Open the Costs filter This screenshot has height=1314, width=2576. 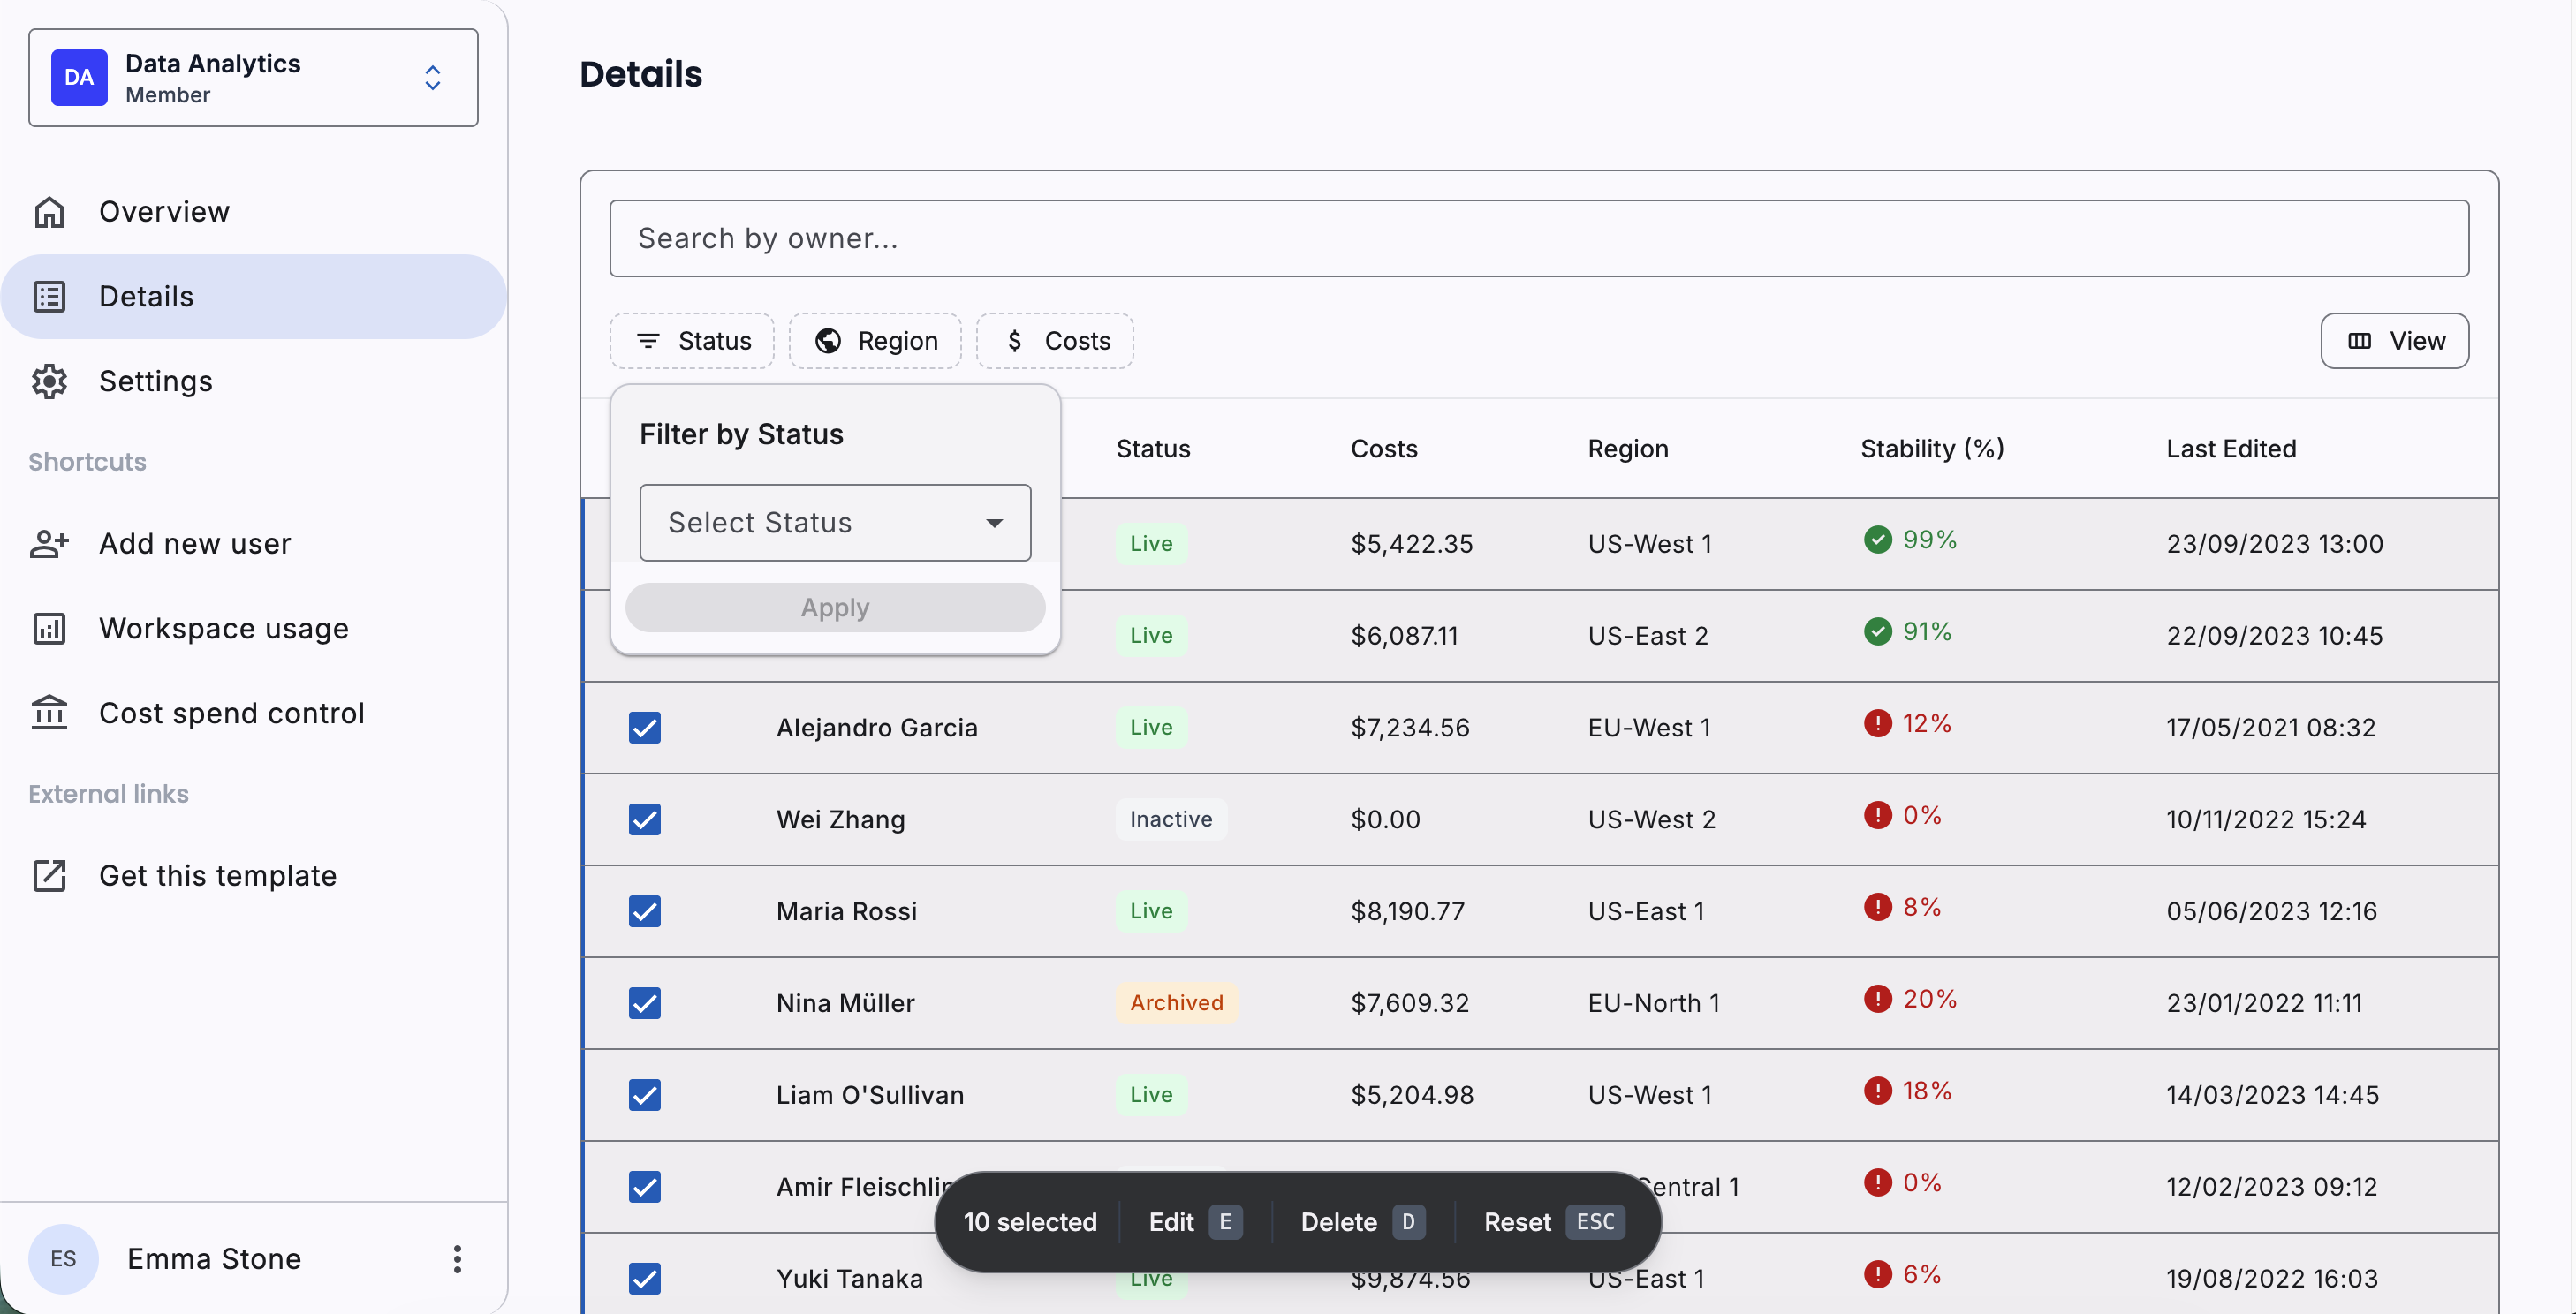coord(1055,341)
